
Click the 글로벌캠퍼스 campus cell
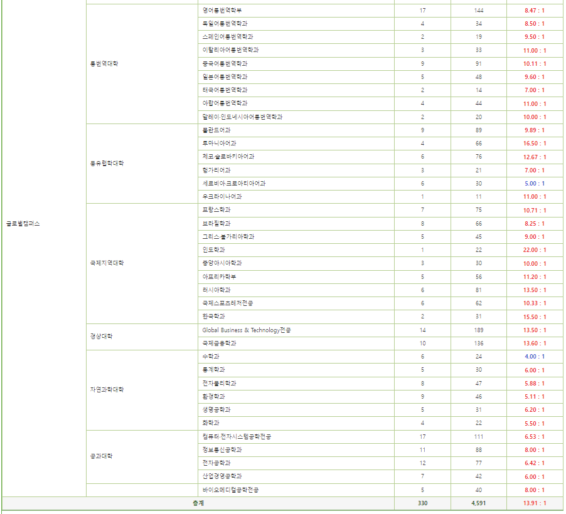tap(23, 224)
